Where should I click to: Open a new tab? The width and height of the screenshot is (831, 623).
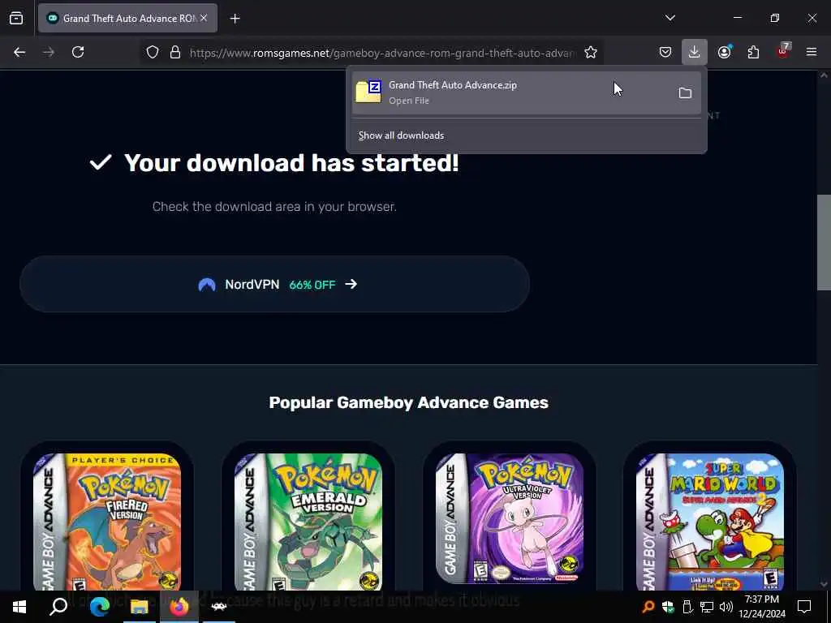point(235,19)
